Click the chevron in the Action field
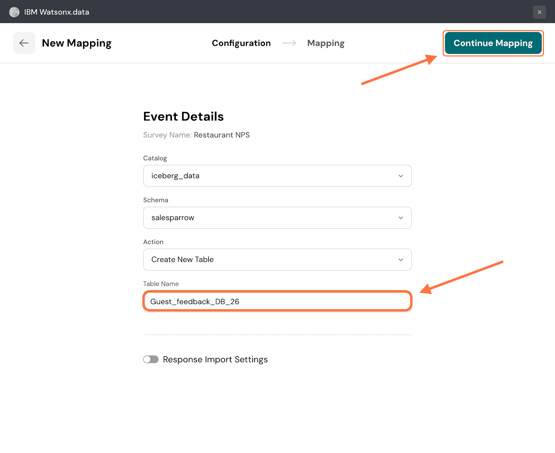Image resolution: width=555 pixels, height=453 pixels. click(x=401, y=260)
